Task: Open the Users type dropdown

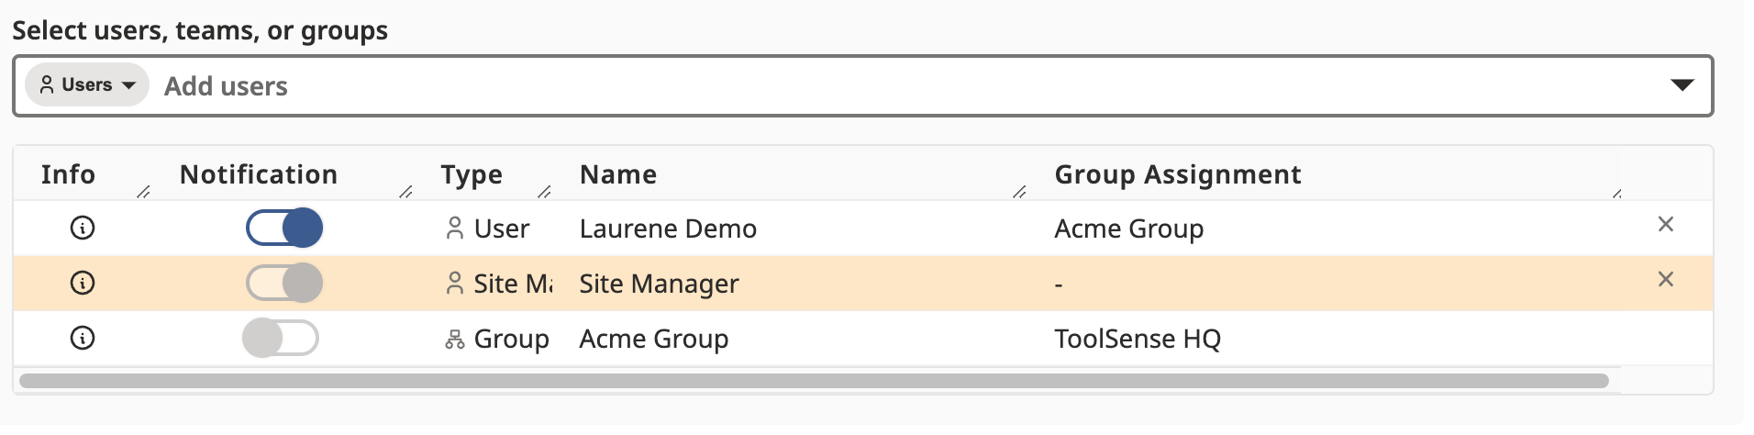Action: pyautogui.click(x=87, y=85)
